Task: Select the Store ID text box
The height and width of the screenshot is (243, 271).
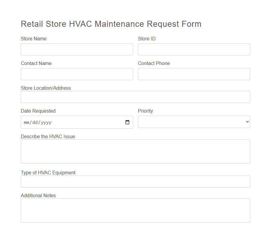Action: click(x=194, y=49)
